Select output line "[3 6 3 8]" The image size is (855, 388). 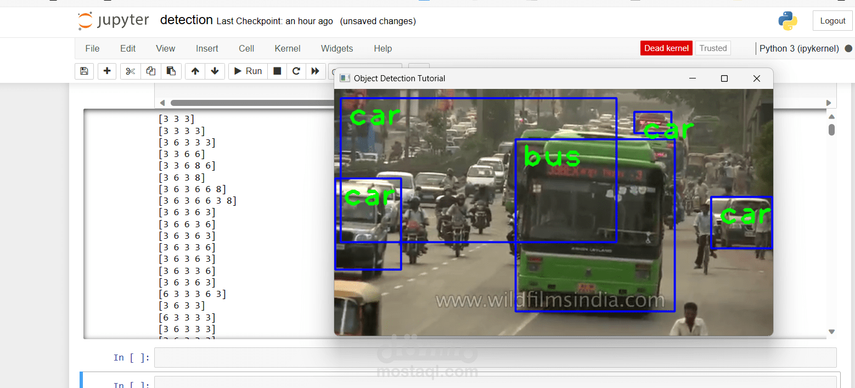tap(182, 177)
